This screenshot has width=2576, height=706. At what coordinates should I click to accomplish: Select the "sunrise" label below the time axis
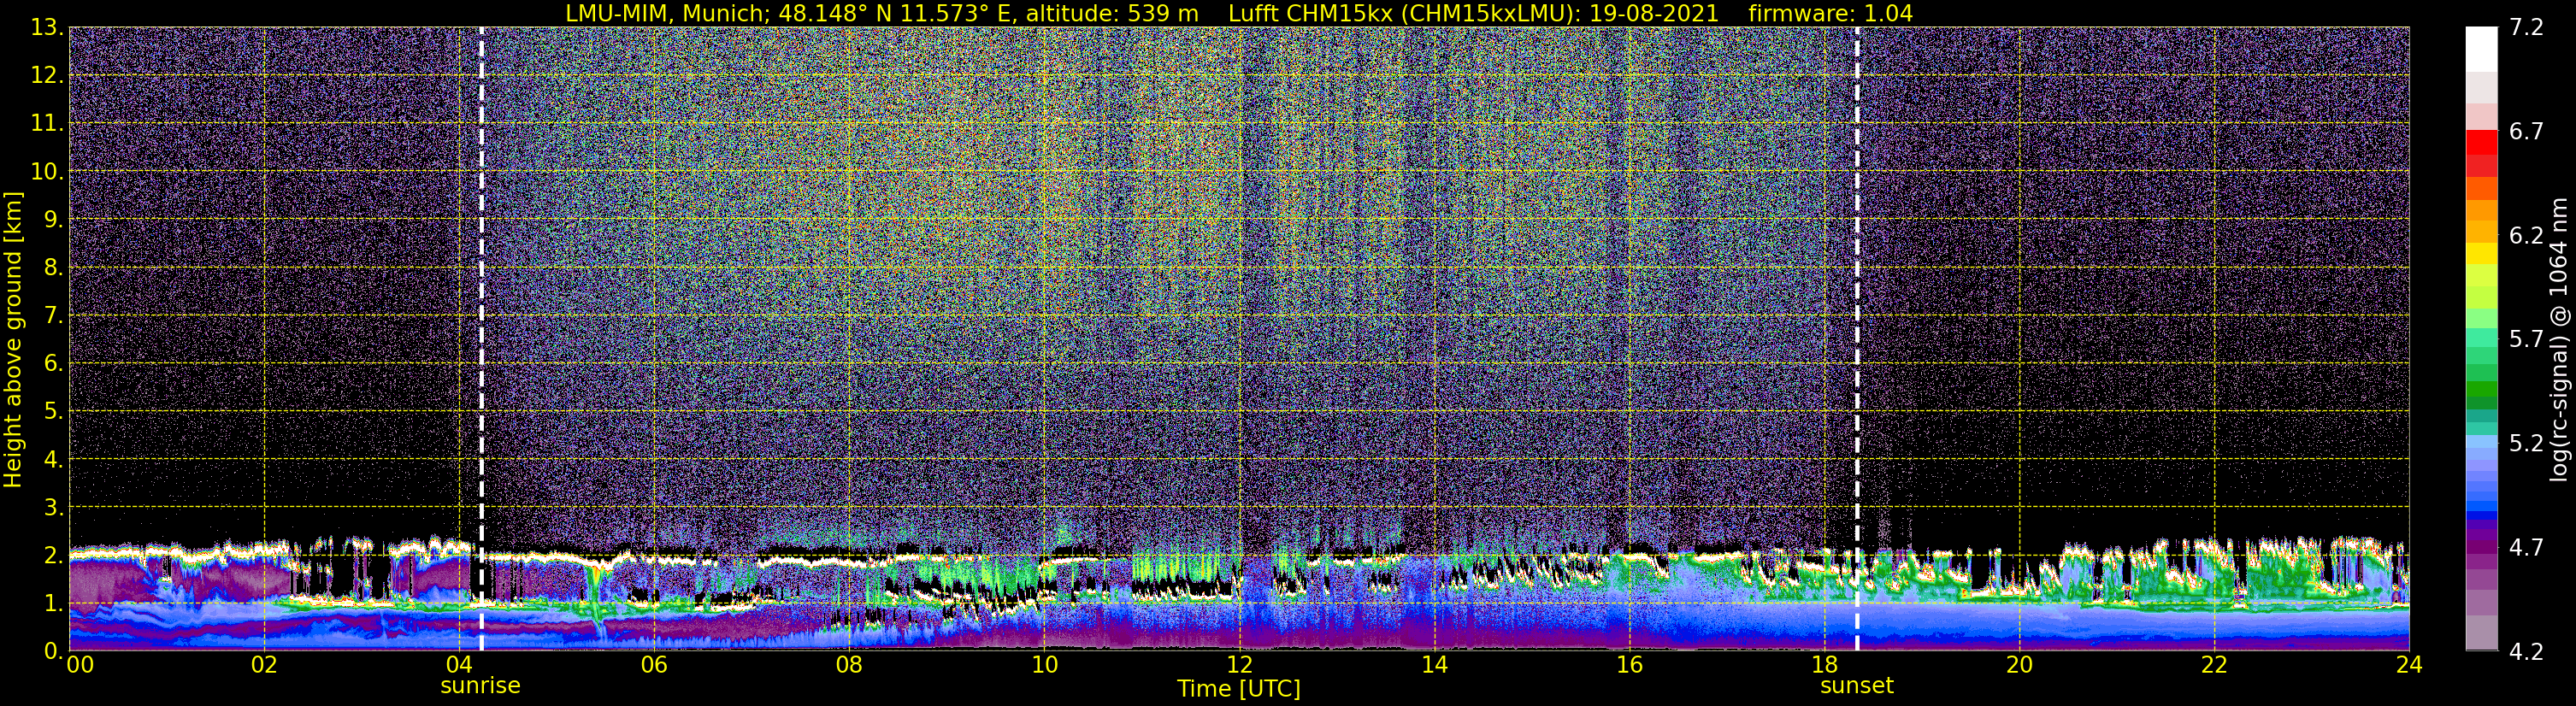click(480, 686)
